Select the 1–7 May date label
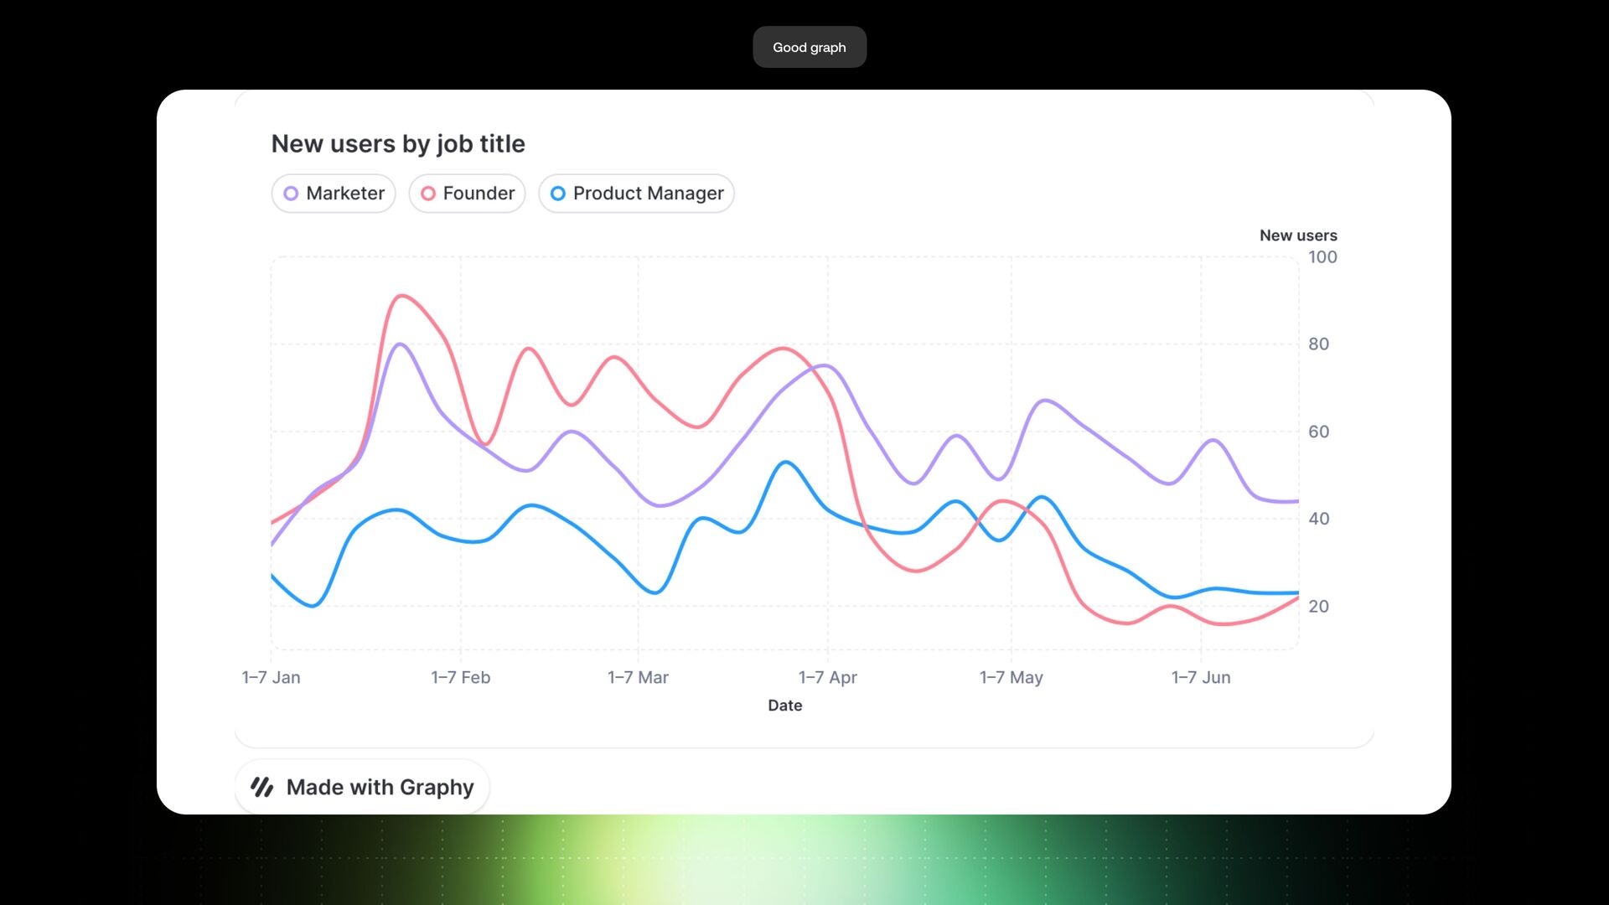 tap(1011, 677)
